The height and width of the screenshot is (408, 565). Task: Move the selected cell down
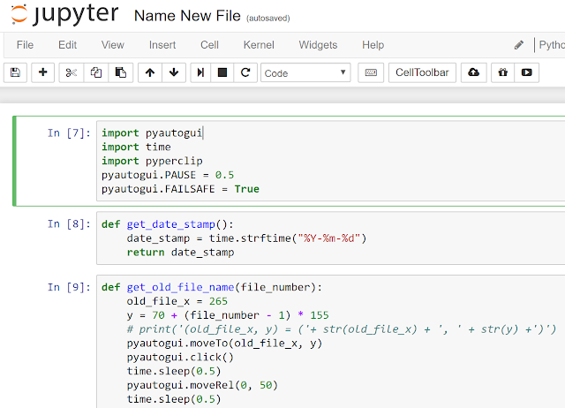174,72
